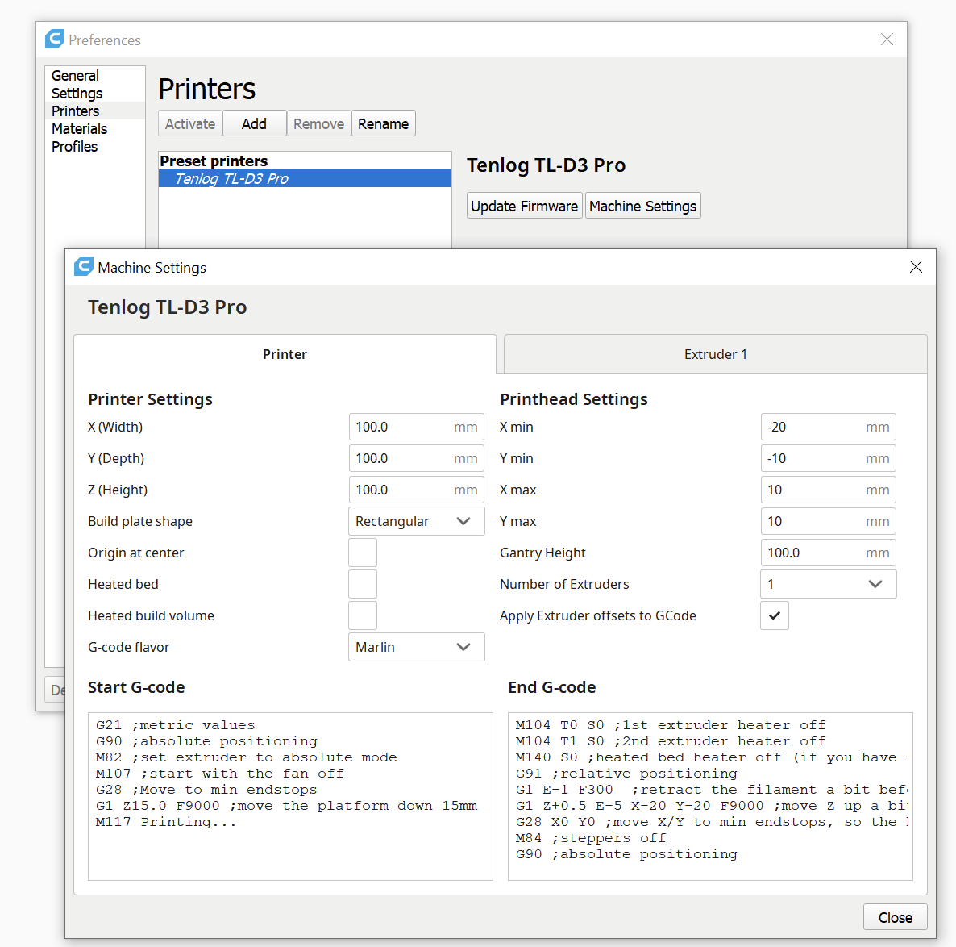The image size is (956, 947).
Task: Click the Z (Height) input field
Action: tap(417, 490)
